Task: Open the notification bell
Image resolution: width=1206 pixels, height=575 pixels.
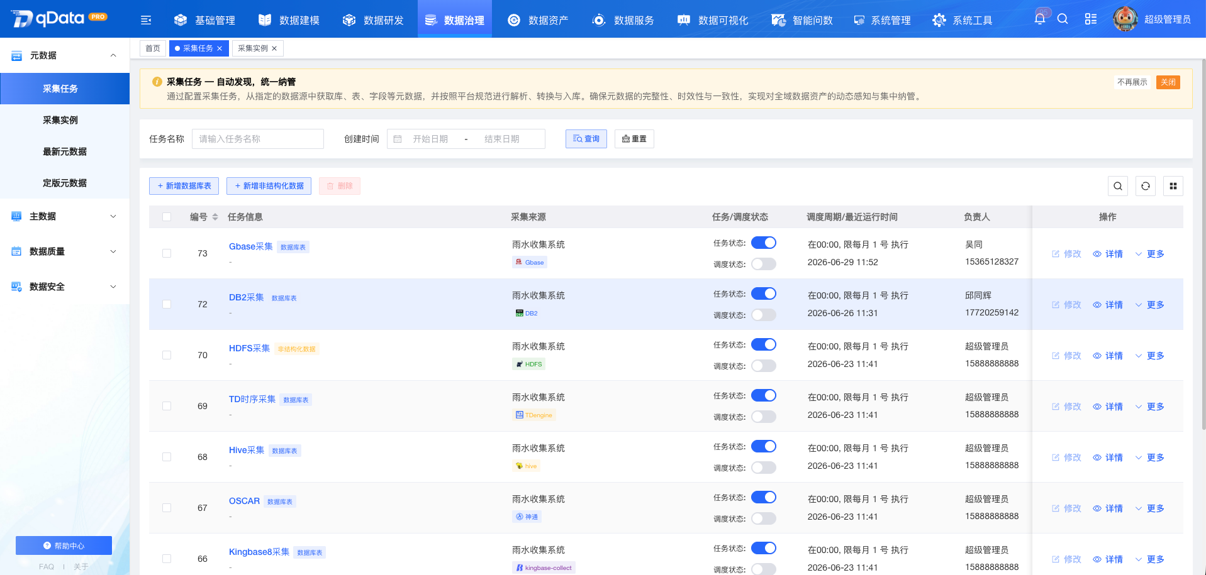Action: (1040, 19)
